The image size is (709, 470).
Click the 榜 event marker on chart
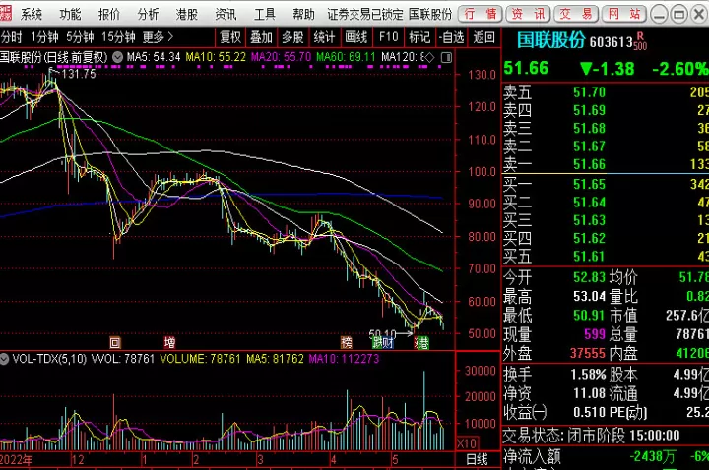347,343
